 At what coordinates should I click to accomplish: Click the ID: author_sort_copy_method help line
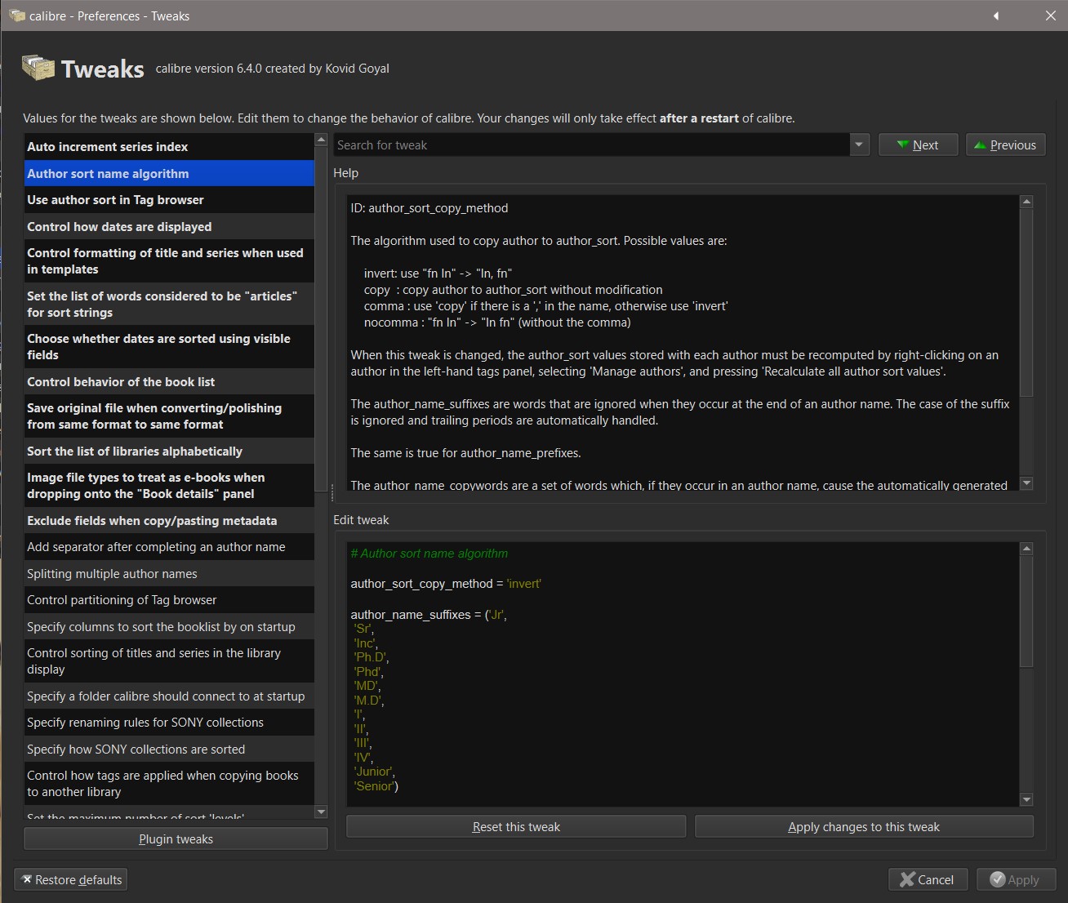(x=429, y=208)
